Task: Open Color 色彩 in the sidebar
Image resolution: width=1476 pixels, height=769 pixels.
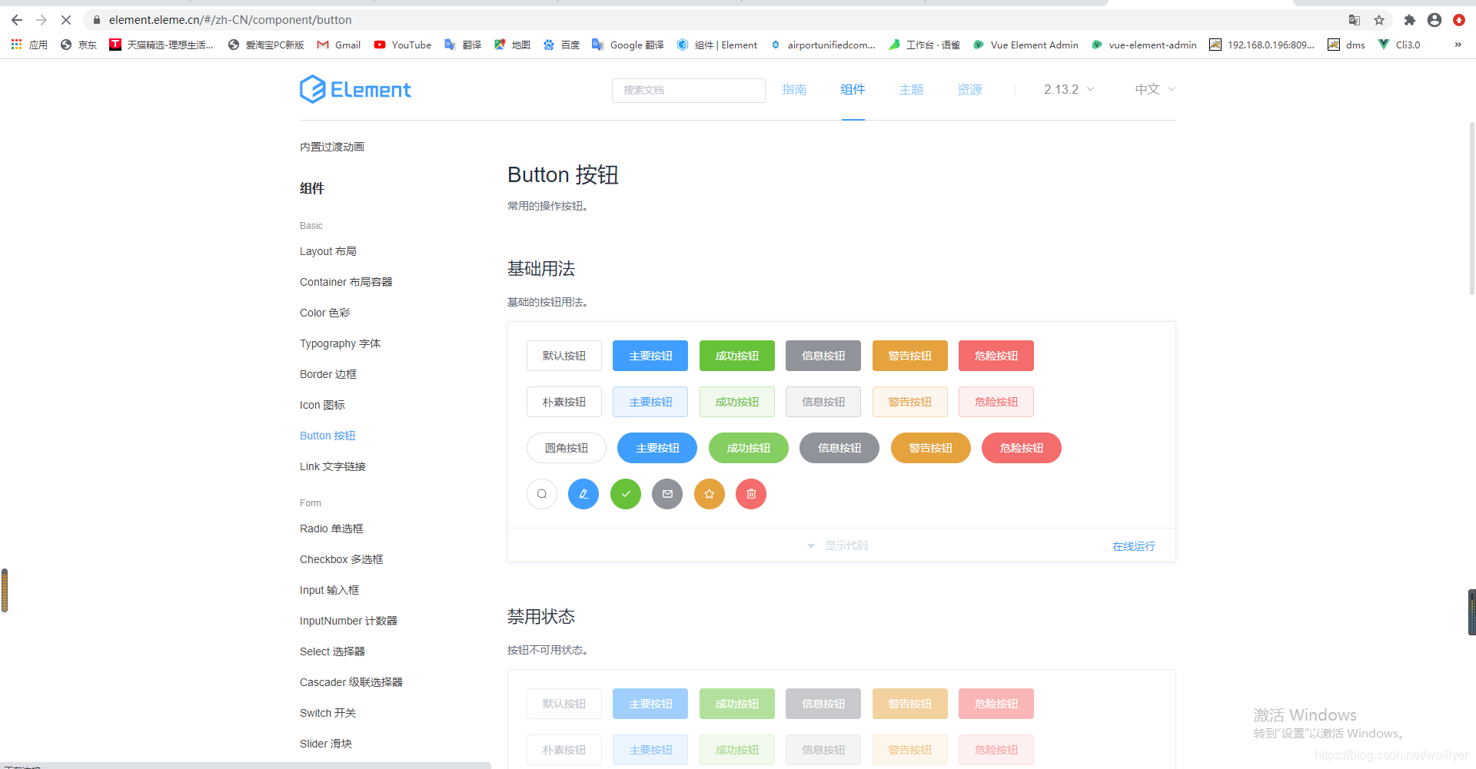Action: [x=324, y=313]
